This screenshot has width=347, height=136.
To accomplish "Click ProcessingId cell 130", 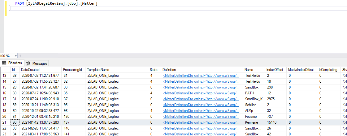I will tap(74, 117).
